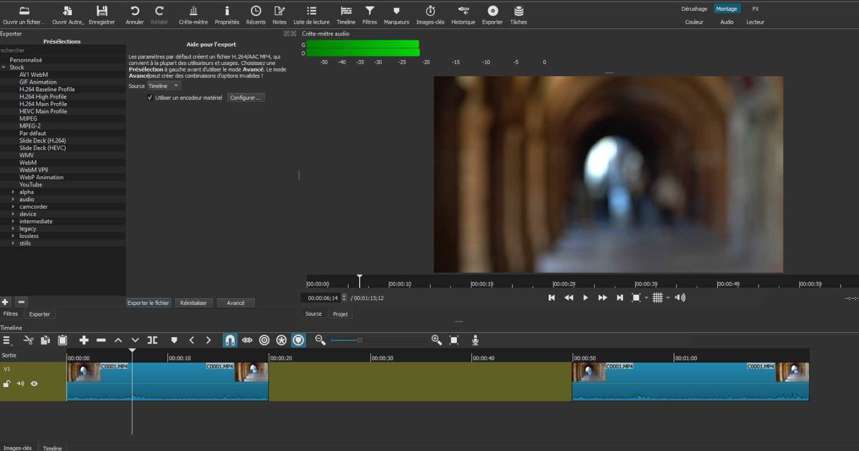Select the YouTube export preset
Viewport: 859px width, 451px height.
[x=31, y=185]
